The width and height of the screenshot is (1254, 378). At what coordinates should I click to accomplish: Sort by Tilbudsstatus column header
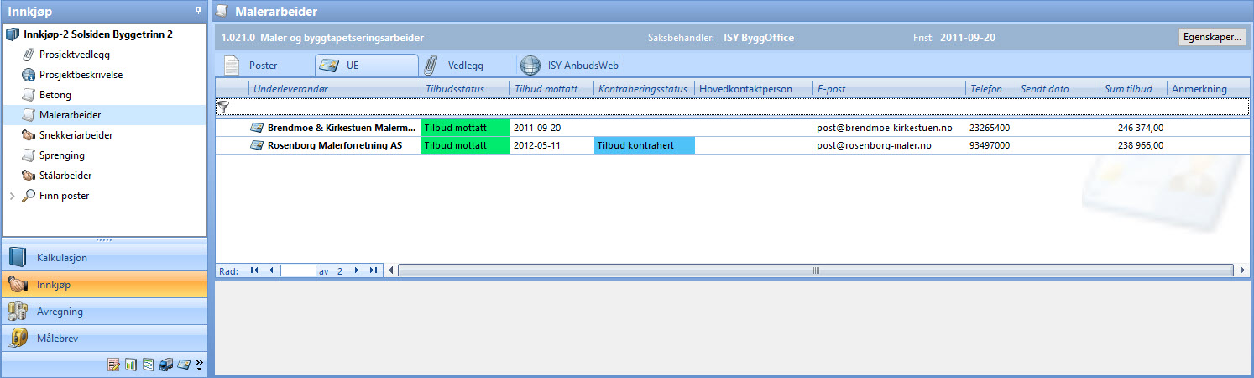(x=465, y=89)
